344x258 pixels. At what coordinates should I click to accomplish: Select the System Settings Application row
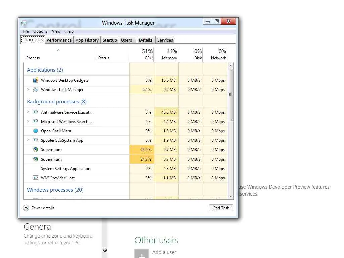[126, 169]
